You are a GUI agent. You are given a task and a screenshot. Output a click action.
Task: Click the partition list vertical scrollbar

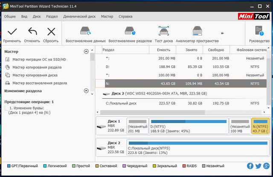269,81
